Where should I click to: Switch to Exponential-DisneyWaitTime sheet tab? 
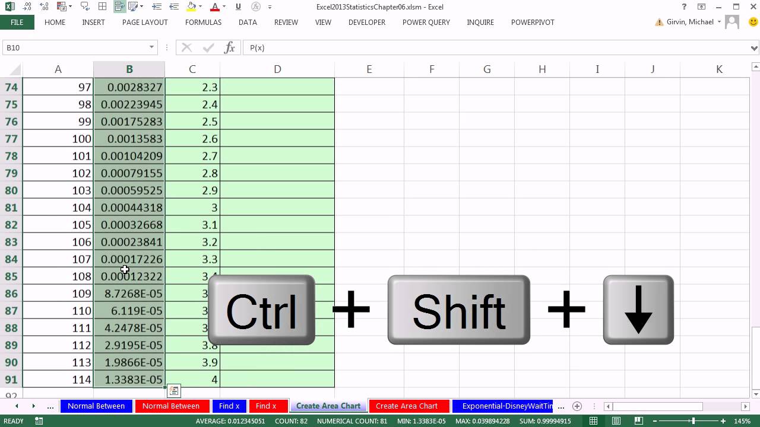[503, 406]
